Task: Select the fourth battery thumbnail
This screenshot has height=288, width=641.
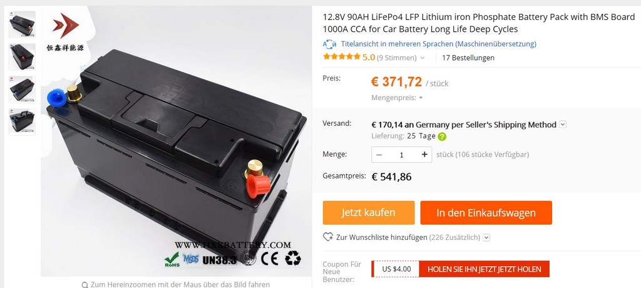Action: pyautogui.click(x=22, y=122)
